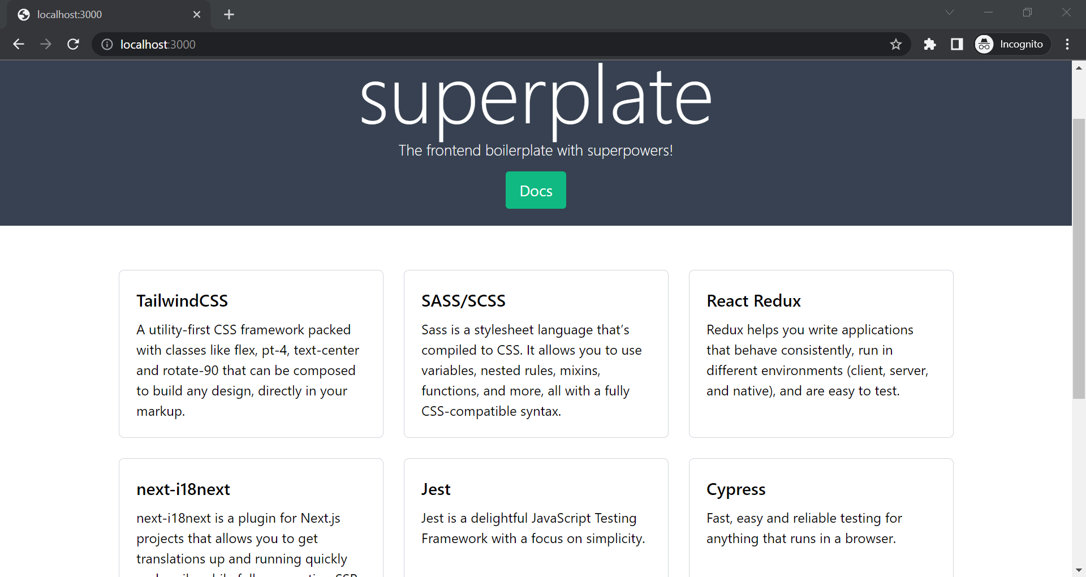Select the React Redux card
This screenshot has height=577, width=1086.
click(x=821, y=354)
